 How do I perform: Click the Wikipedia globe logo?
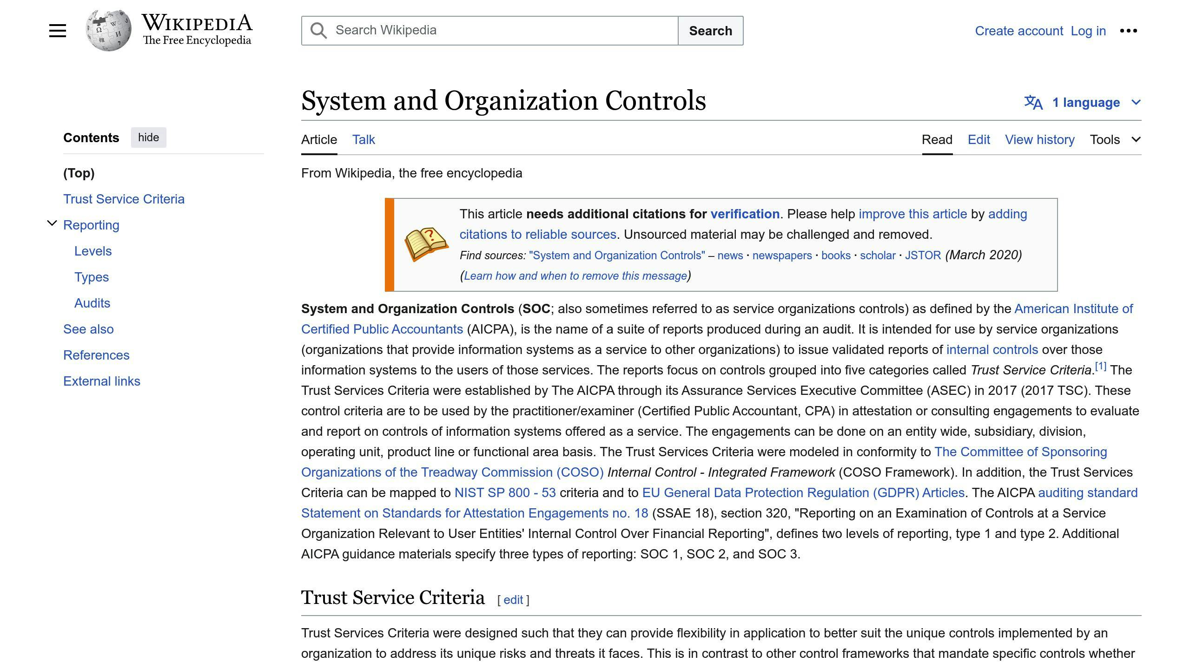108,31
